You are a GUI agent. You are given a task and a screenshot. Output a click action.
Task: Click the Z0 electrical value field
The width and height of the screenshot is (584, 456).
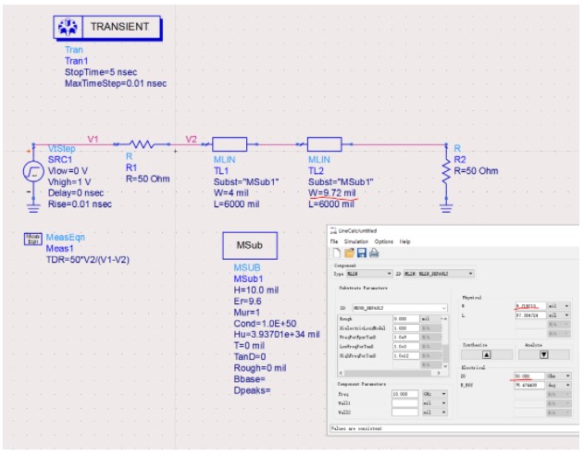pos(529,376)
